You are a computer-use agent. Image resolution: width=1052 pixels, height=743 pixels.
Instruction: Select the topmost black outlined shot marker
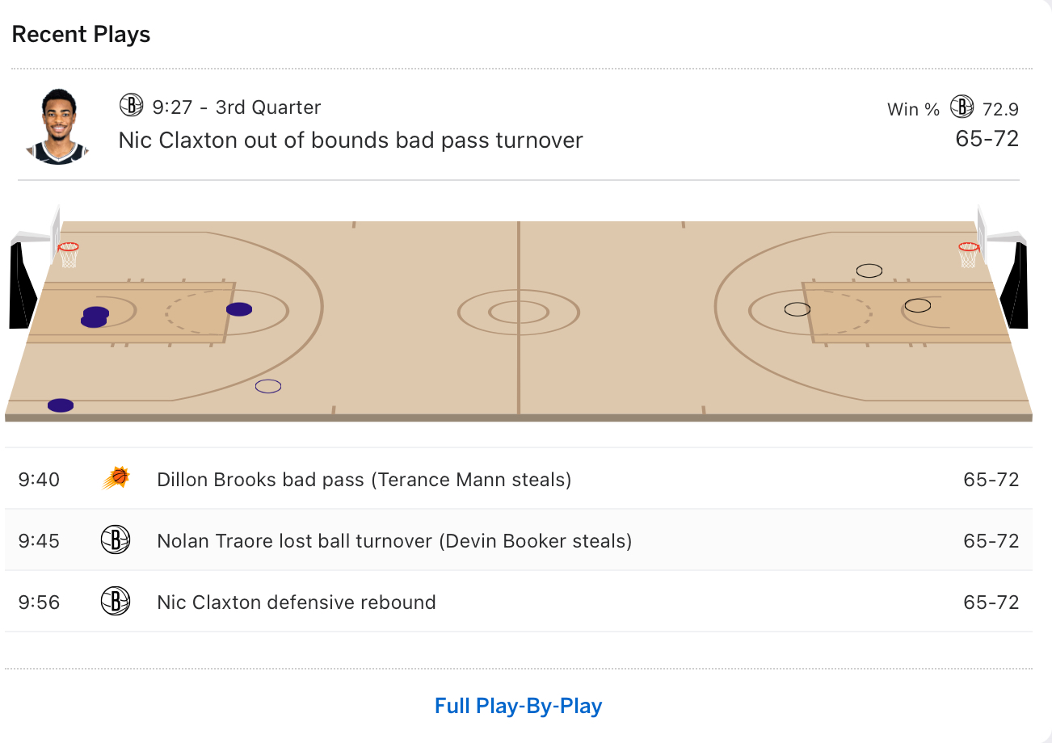tap(869, 271)
